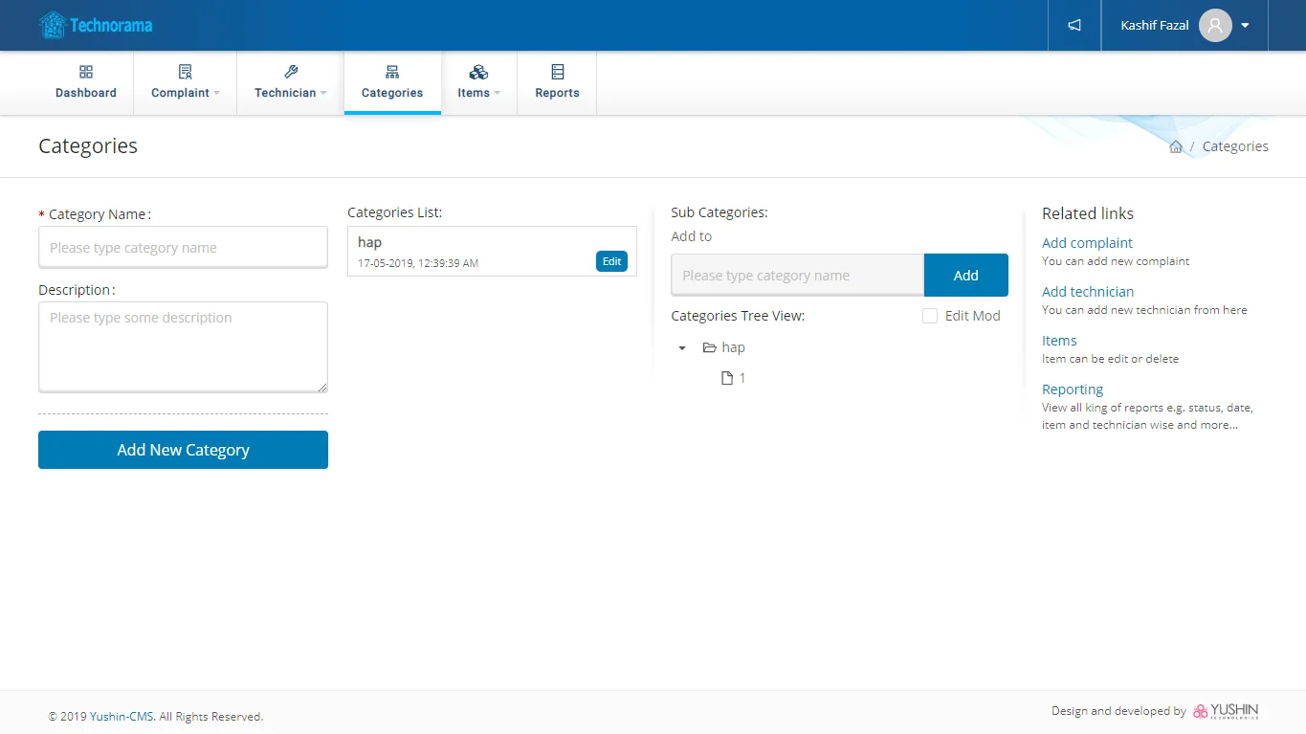The width and height of the screenshot is (1306, 734).
Task: Open the Items menu
Action: 478,83
